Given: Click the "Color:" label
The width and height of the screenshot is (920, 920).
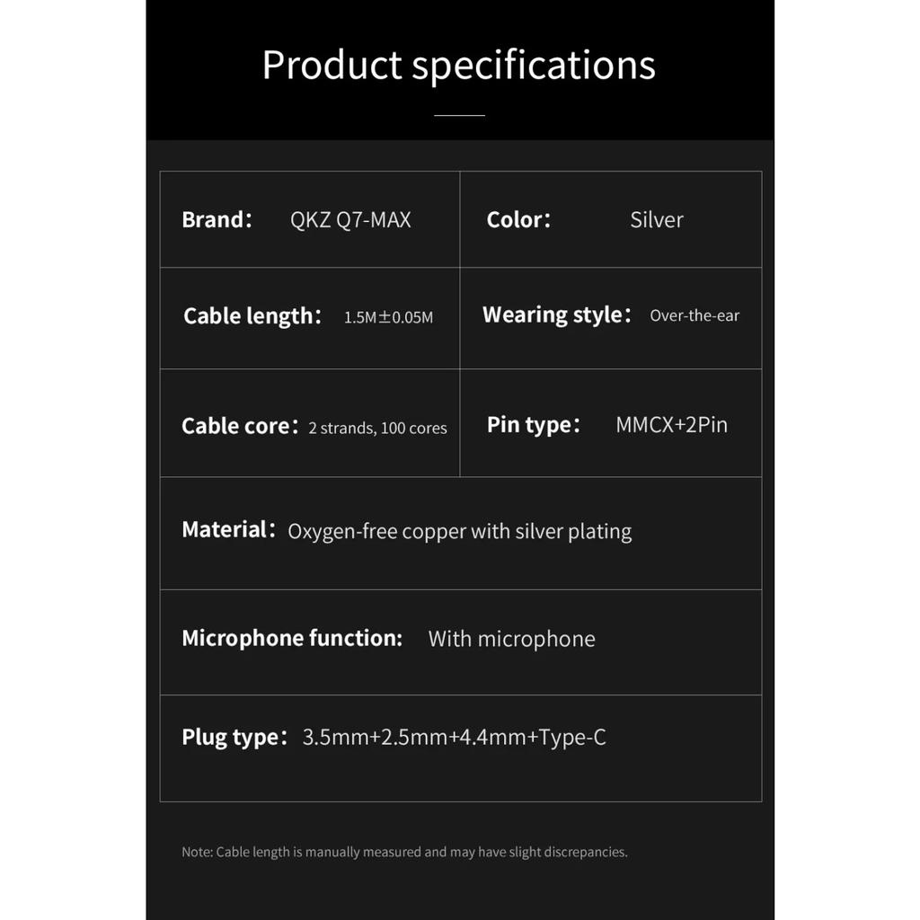Looking at the screenshot, I should [517, 220].
